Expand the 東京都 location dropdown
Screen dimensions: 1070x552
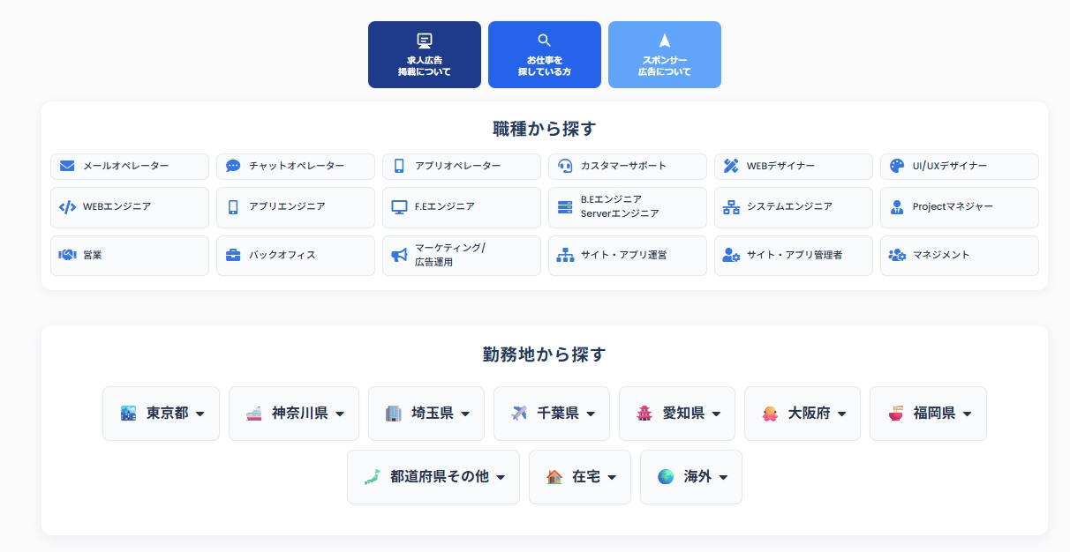coord(161,413)
